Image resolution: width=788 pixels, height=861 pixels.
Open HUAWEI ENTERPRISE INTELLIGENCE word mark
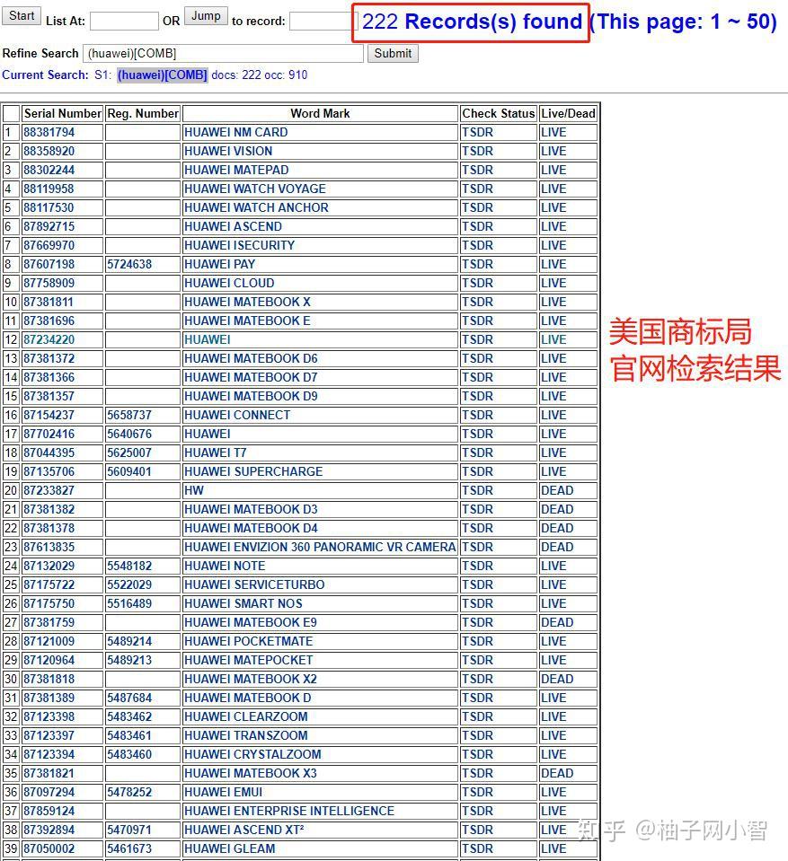click(x=289, y=811)
